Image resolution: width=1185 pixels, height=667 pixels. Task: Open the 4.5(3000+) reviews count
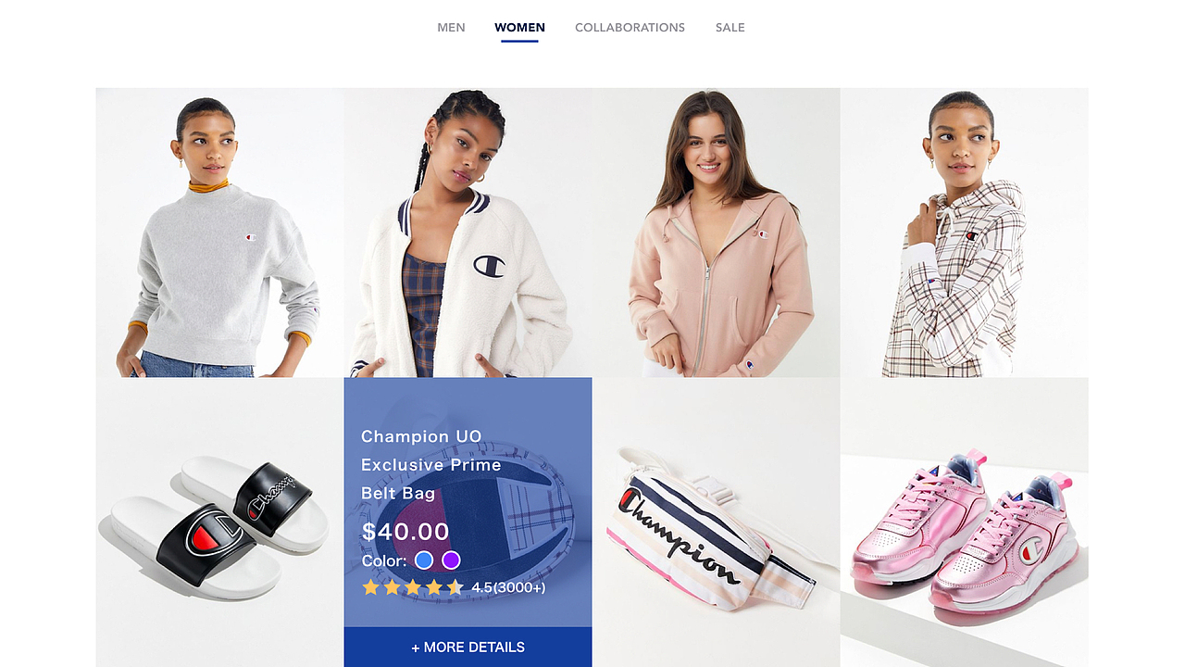click(x=508, y=587)
